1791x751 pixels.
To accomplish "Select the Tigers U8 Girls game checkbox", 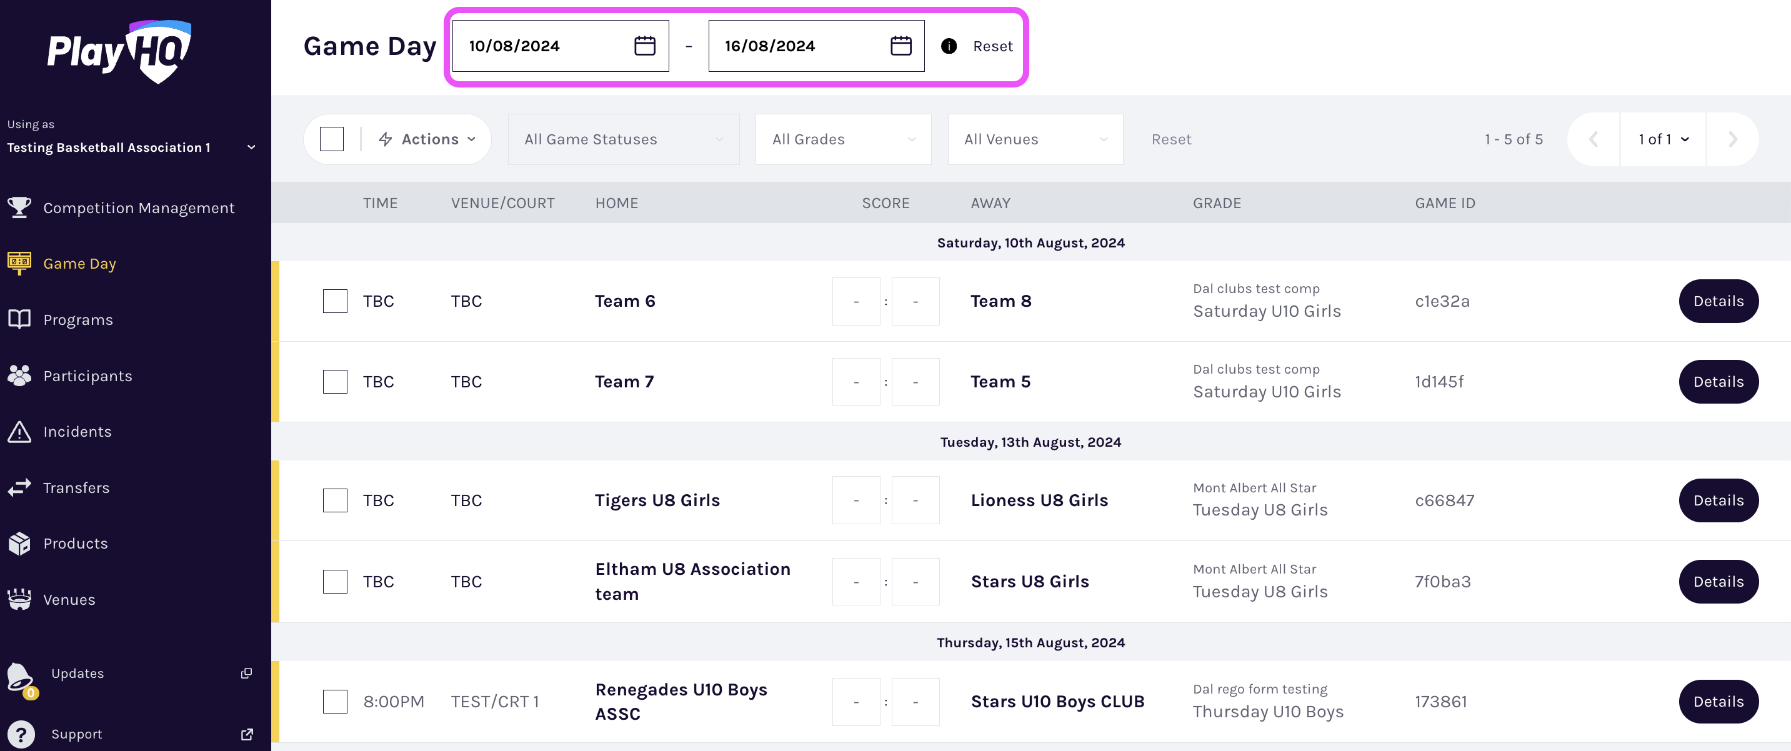I will (x=334, y=500).
